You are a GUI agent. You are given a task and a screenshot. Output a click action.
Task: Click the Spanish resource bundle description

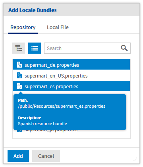[43, 124]
